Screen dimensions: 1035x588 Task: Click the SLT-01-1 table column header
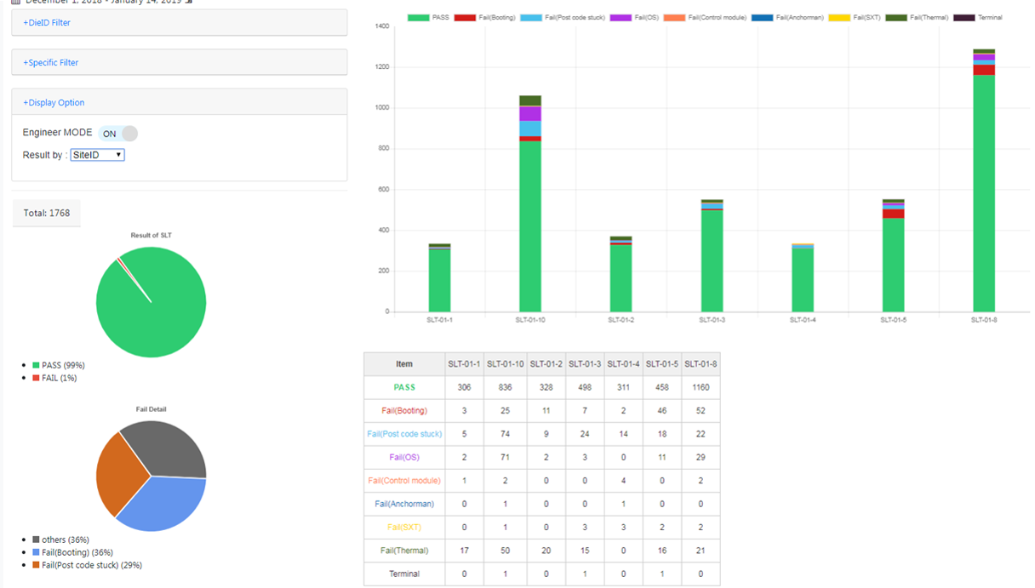[464, 364]
